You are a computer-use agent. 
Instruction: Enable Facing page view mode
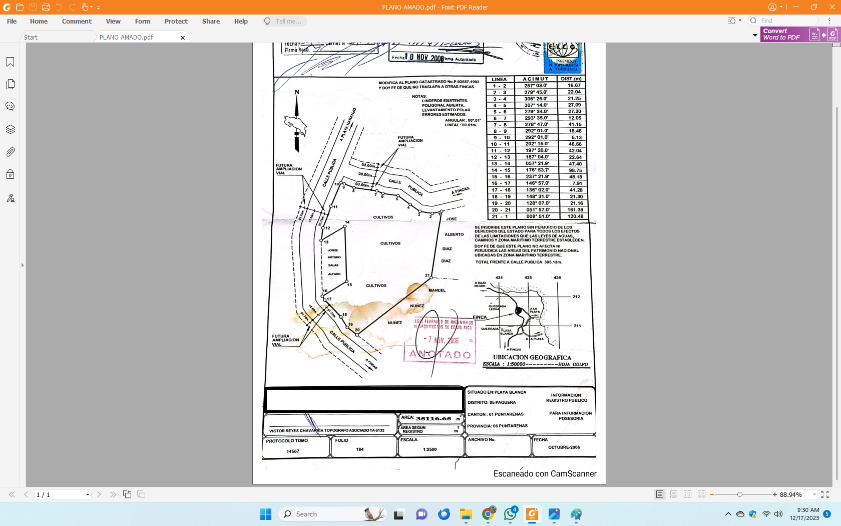pyautogui.click(x=687, y=494)
